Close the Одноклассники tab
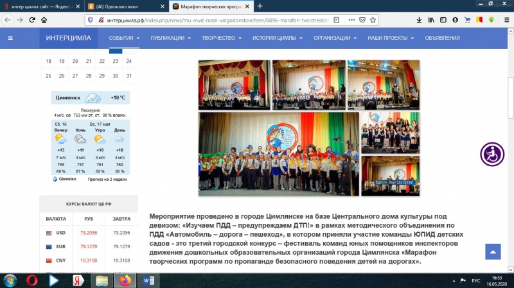Screen dimensions: 514x288 pos(163,6)
